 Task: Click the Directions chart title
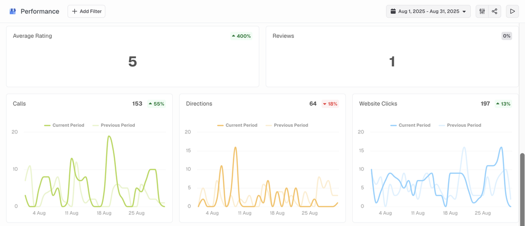(199, 104)
